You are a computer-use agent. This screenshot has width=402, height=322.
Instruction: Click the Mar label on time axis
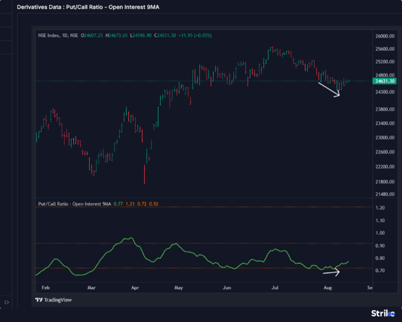pos(91,289)
